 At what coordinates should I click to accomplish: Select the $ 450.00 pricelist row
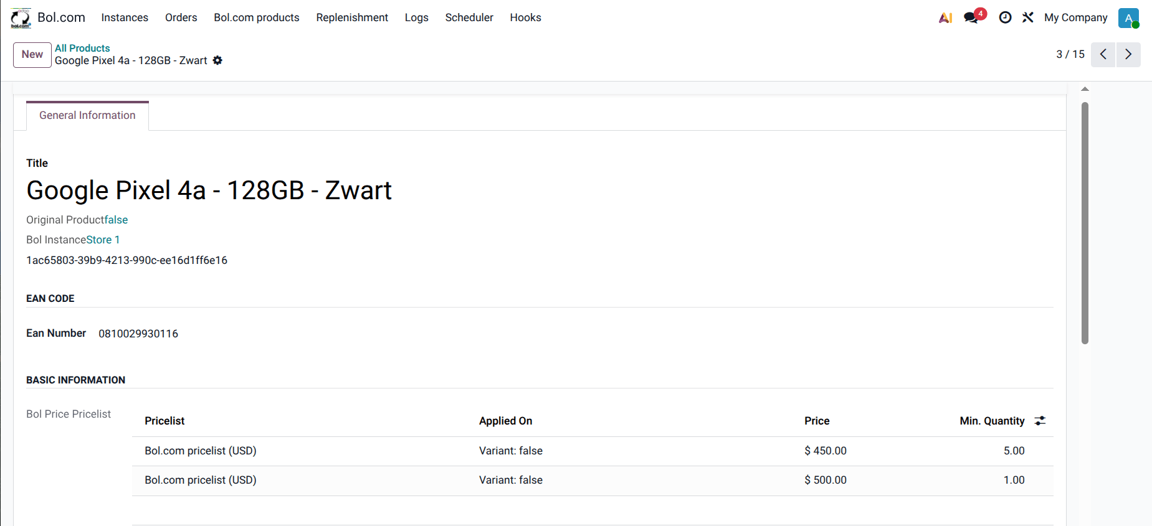pos(593,451)
